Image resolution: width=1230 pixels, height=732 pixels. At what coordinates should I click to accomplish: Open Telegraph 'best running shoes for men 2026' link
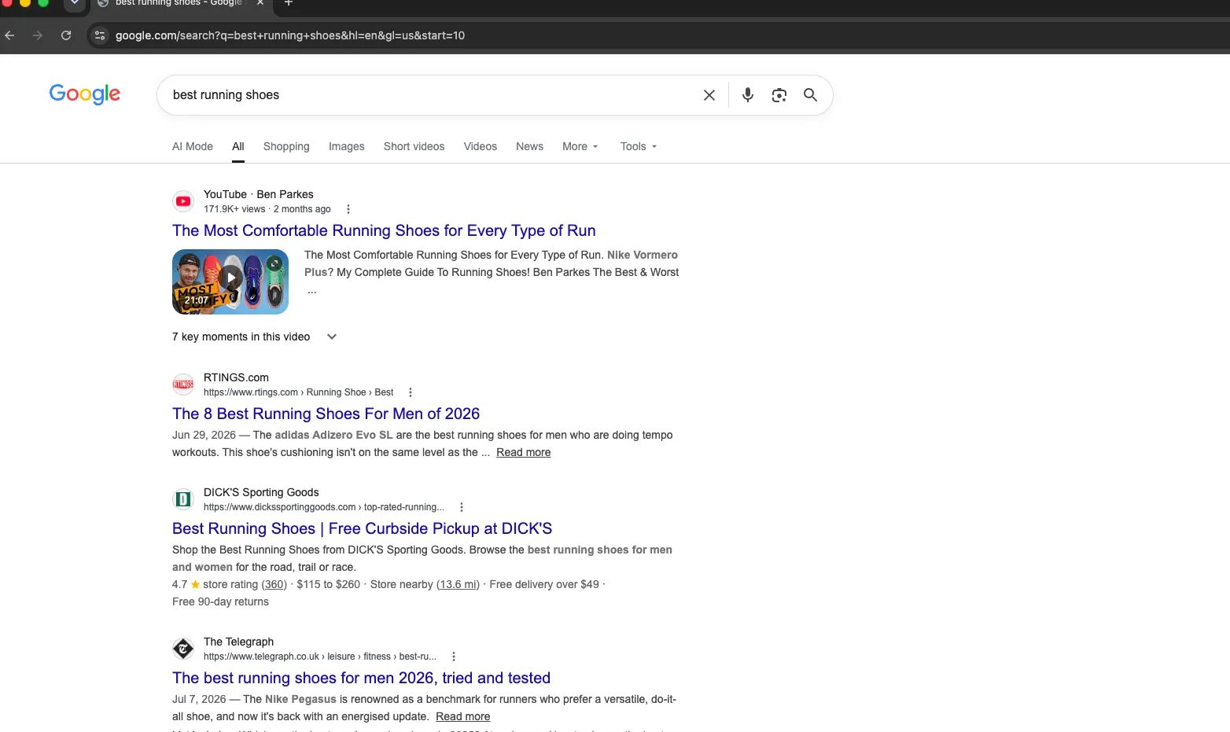coord(362,678)
